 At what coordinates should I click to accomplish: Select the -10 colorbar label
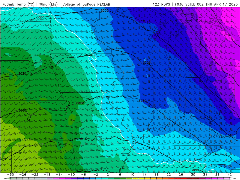pos(71,175)
